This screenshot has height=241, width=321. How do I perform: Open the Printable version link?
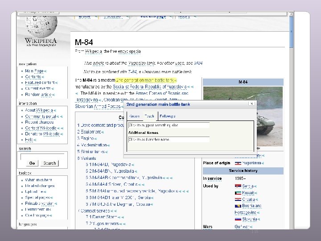coord(39,204)
